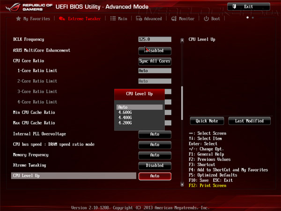Click the Monitor fan icon
Viewport: 281px width, 211px height.
174,19
